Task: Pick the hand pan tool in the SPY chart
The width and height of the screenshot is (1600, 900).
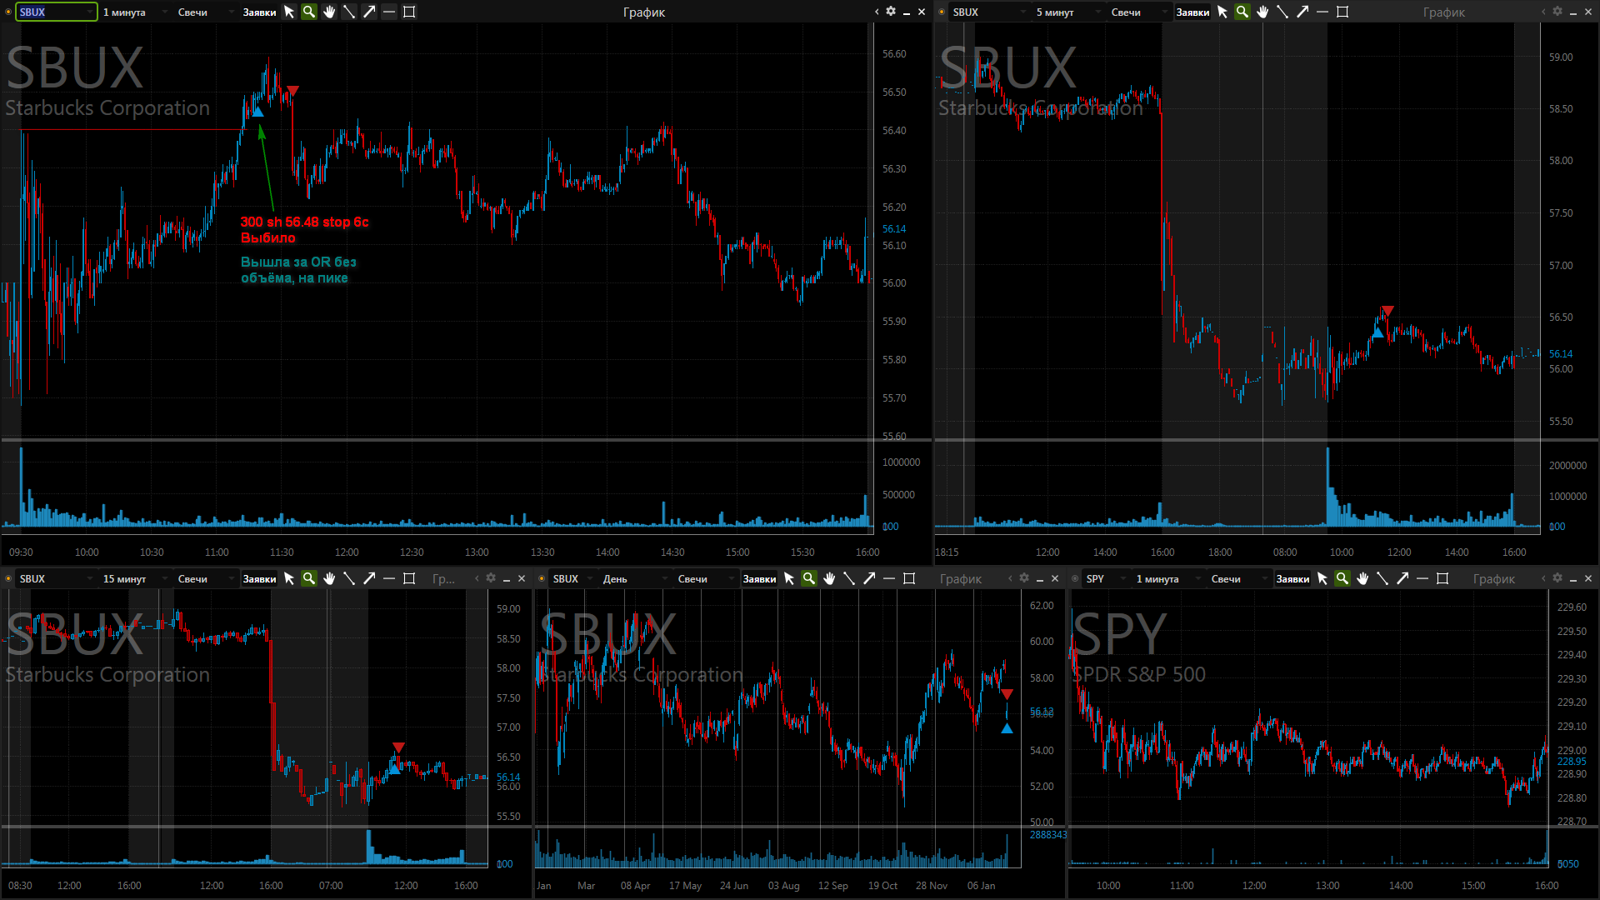Action: [1362, 578]
